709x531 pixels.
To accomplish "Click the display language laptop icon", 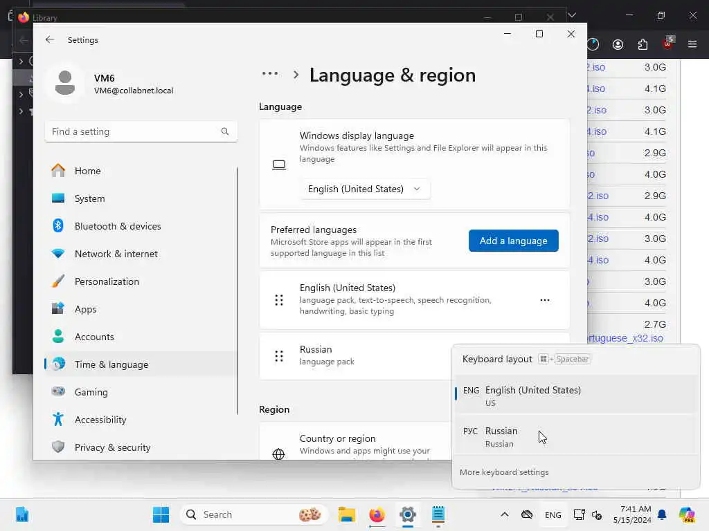I will [279, 165].
